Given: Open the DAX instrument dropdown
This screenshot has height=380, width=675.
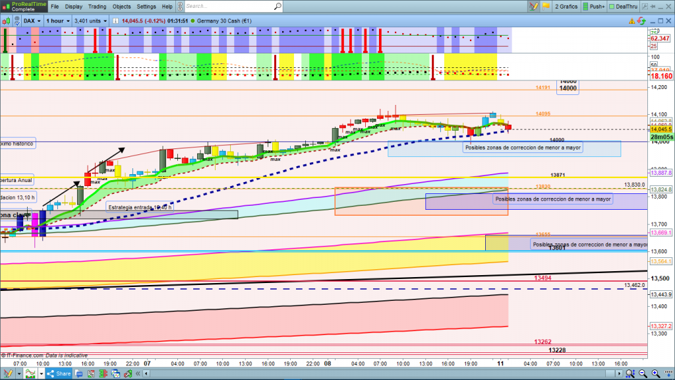Looking at the screenshot, I should [32, 20].
